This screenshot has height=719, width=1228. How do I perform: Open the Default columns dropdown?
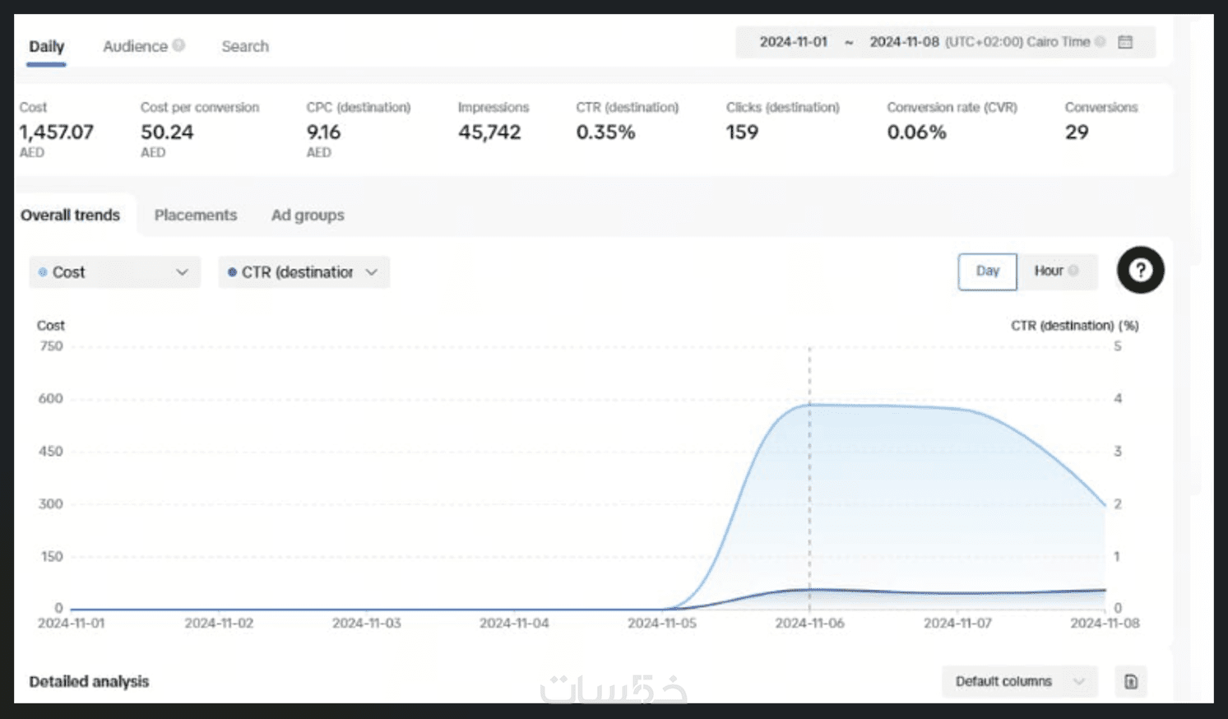click(1019, 681)
